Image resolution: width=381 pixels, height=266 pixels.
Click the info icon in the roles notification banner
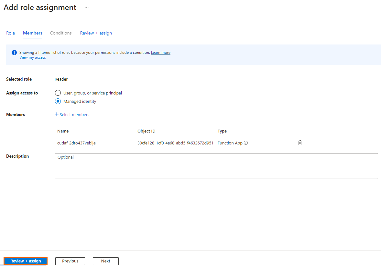(14, 52)
